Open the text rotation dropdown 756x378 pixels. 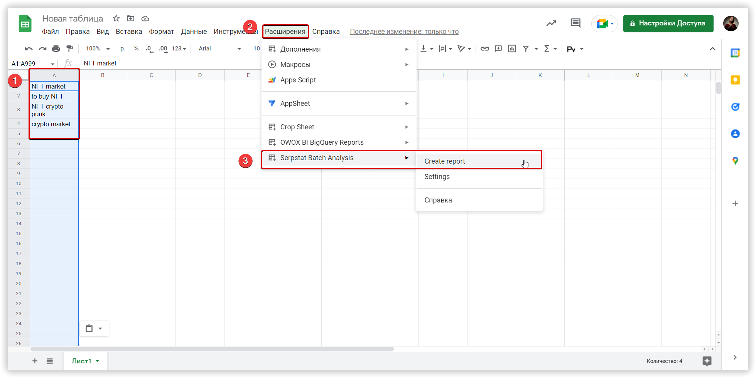[464, 49]
